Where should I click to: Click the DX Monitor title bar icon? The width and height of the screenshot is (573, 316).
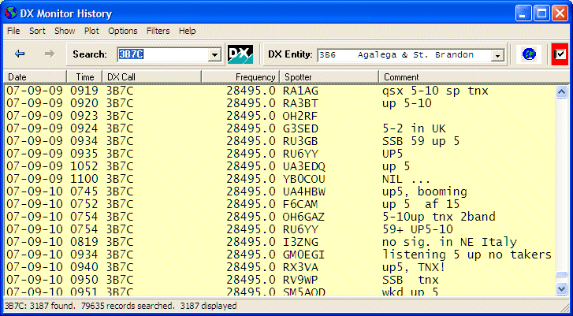(11, 13)
